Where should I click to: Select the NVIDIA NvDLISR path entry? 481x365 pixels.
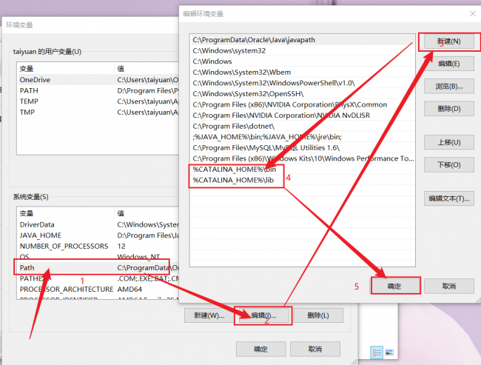(303, 115)
